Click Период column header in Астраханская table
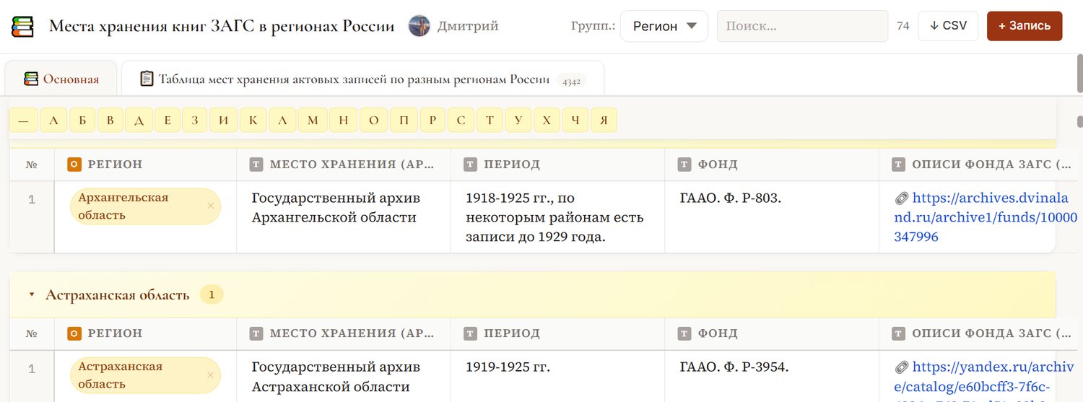This screenshot has height=402, width=1083. tap(557, 333)
